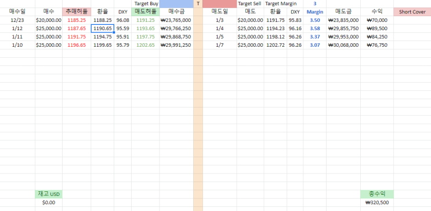Screen dimensions: 431x211
Task: Click the 매도금 header cell
Action: [x=343, y=12]
